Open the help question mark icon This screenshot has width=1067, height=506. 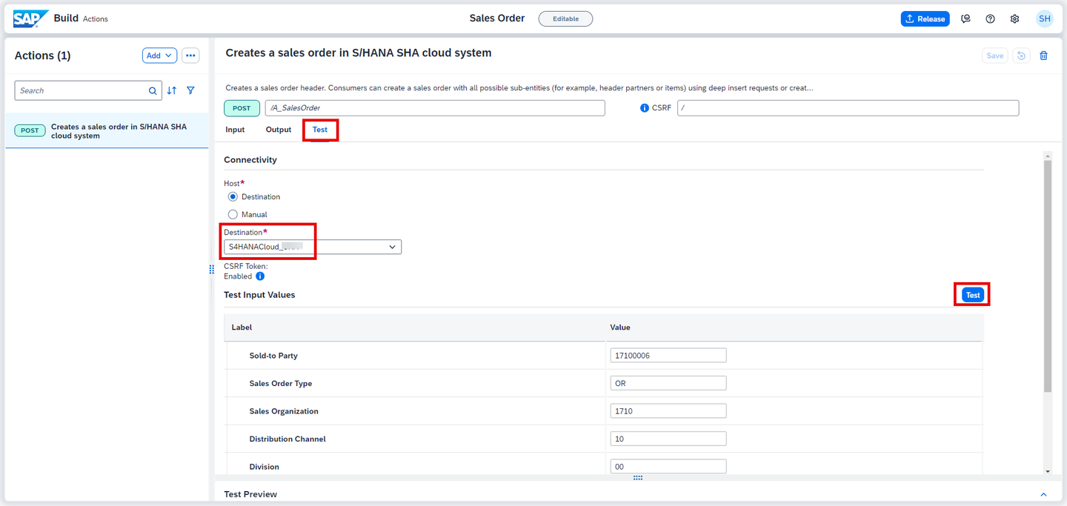[990, 19]
